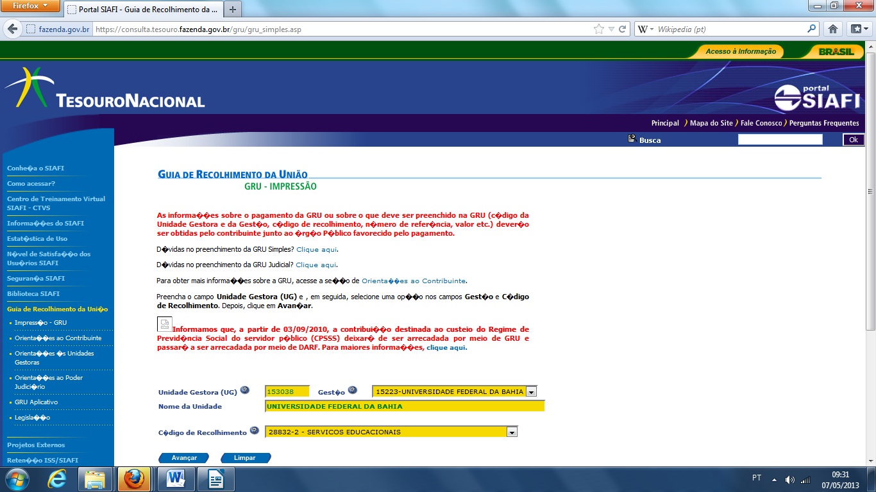Open Informações do SIAFI sidebar link
The image size is (876, 492).
46,224
